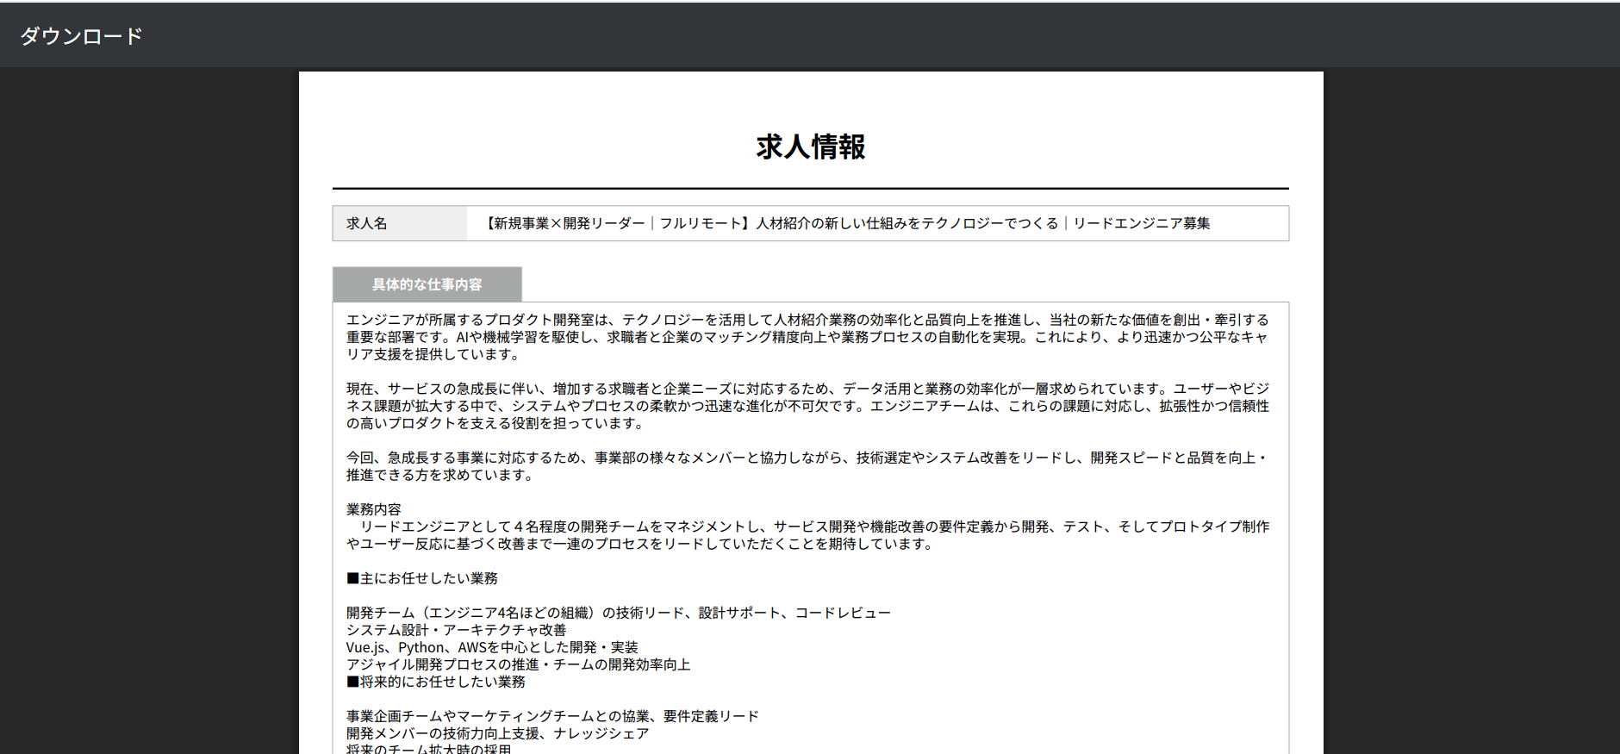Image resolution: width=1620 pixels, height=754 pixels.
Task: Click paragraph starting 現在、サービスの急成長に伴い
Action: pos(808,406)
